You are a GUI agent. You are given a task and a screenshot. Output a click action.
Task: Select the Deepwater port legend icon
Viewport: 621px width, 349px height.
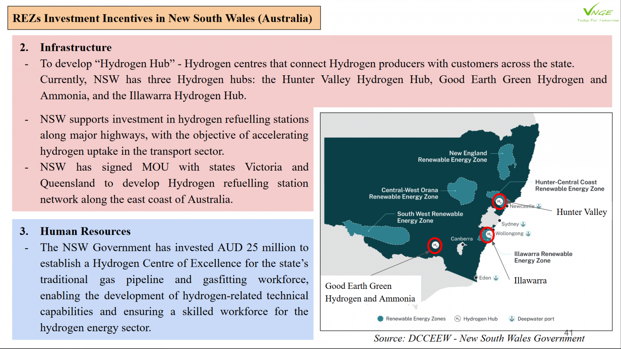512,319
